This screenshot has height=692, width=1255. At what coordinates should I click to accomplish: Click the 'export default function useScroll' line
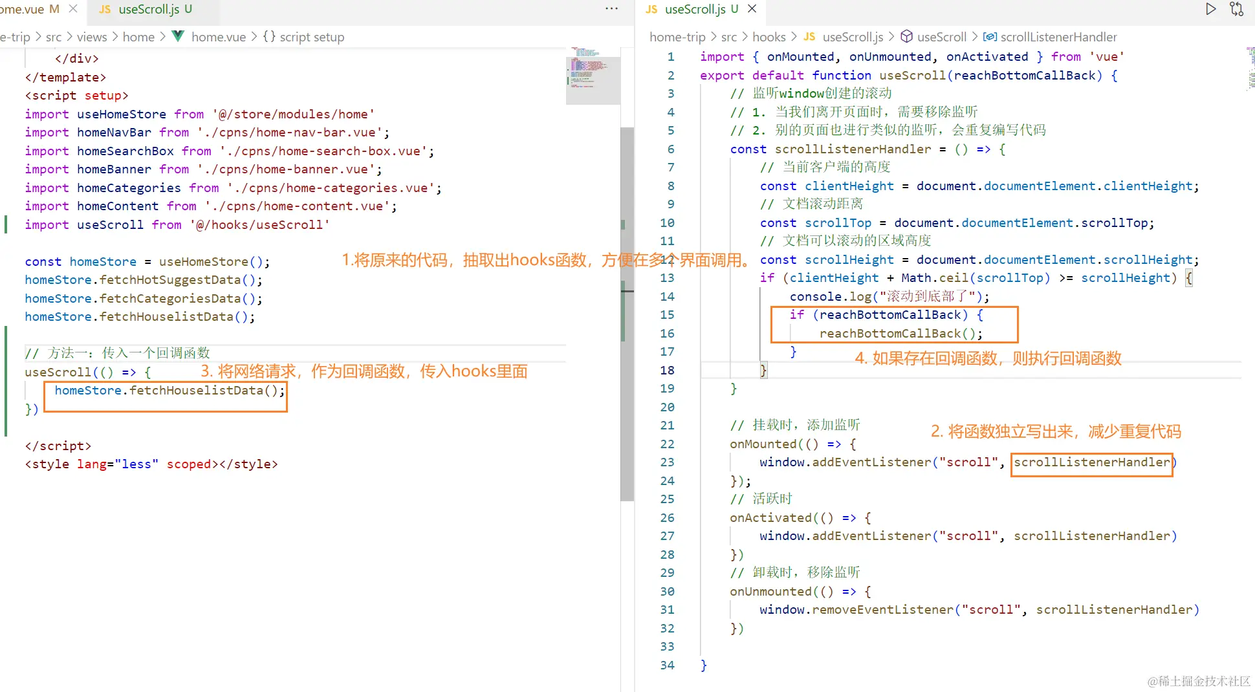point(909,75)
